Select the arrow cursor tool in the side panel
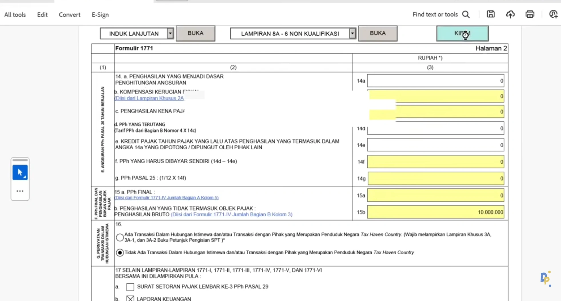 coord(20,172)
